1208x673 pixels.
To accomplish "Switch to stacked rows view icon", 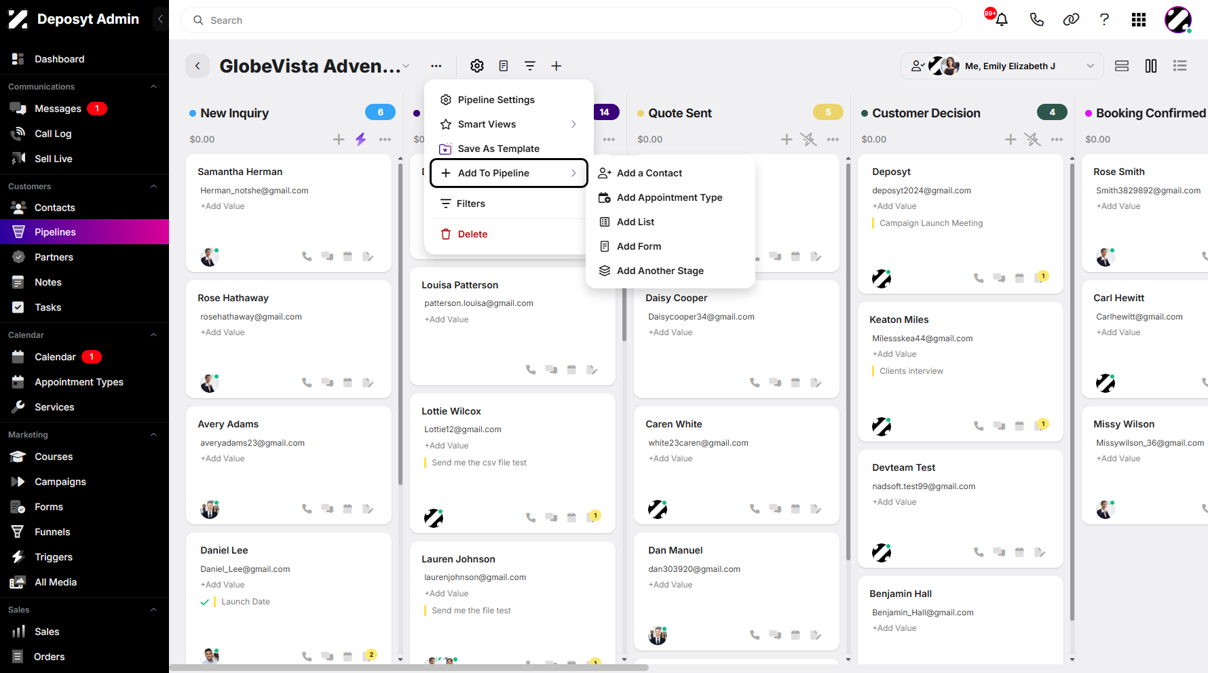I will [1122, 66].
